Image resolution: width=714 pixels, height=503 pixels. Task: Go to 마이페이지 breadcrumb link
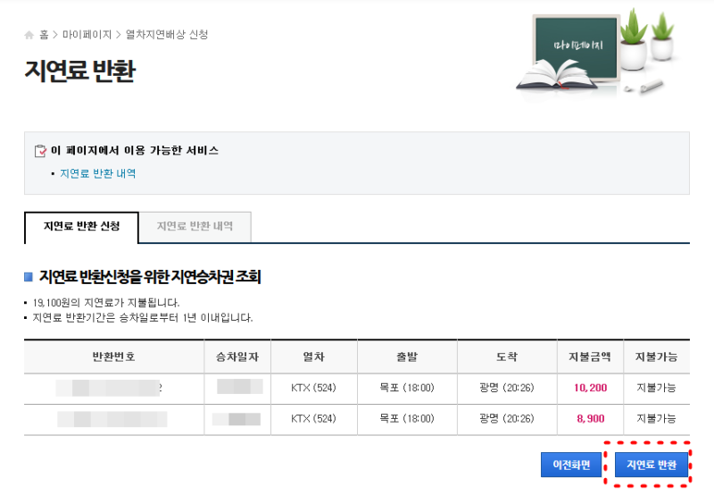point(87,35)
